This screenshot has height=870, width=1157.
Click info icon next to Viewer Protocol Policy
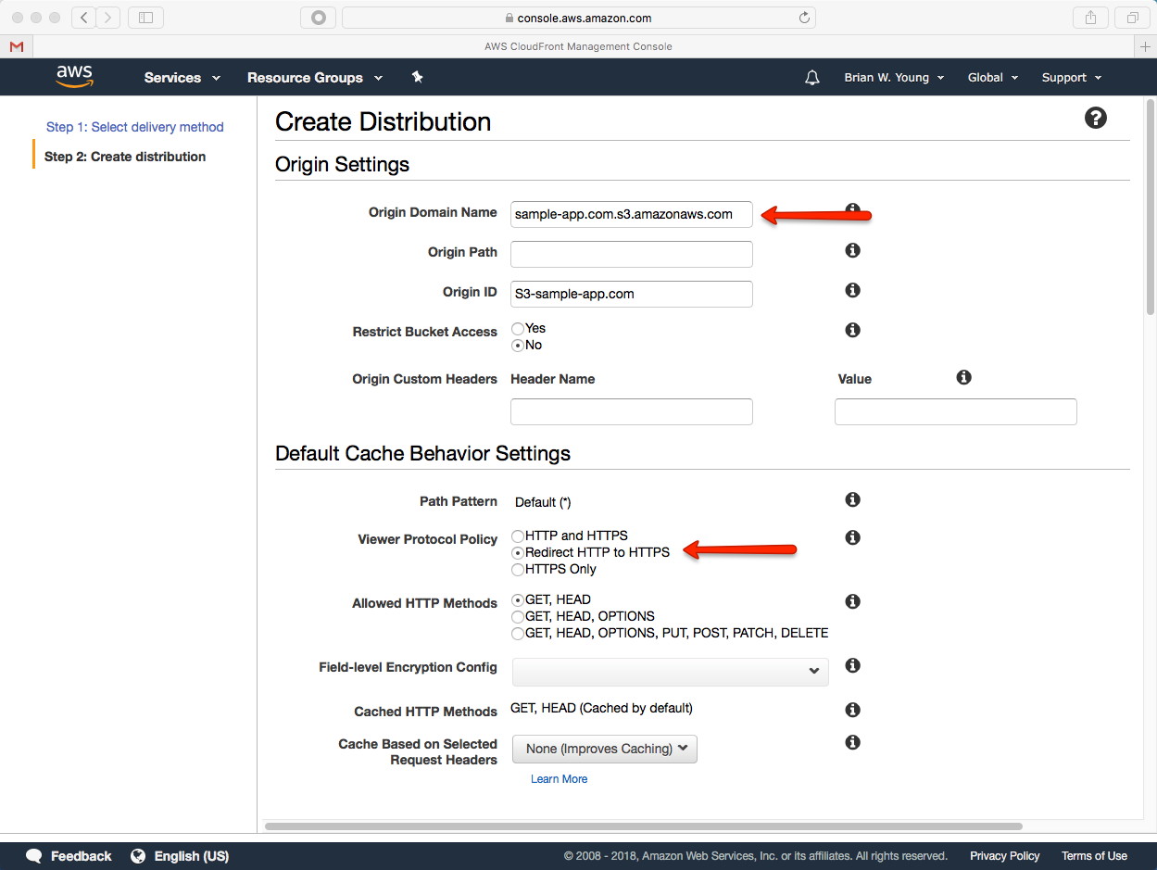pyautogui.click(x=853, y=538)
